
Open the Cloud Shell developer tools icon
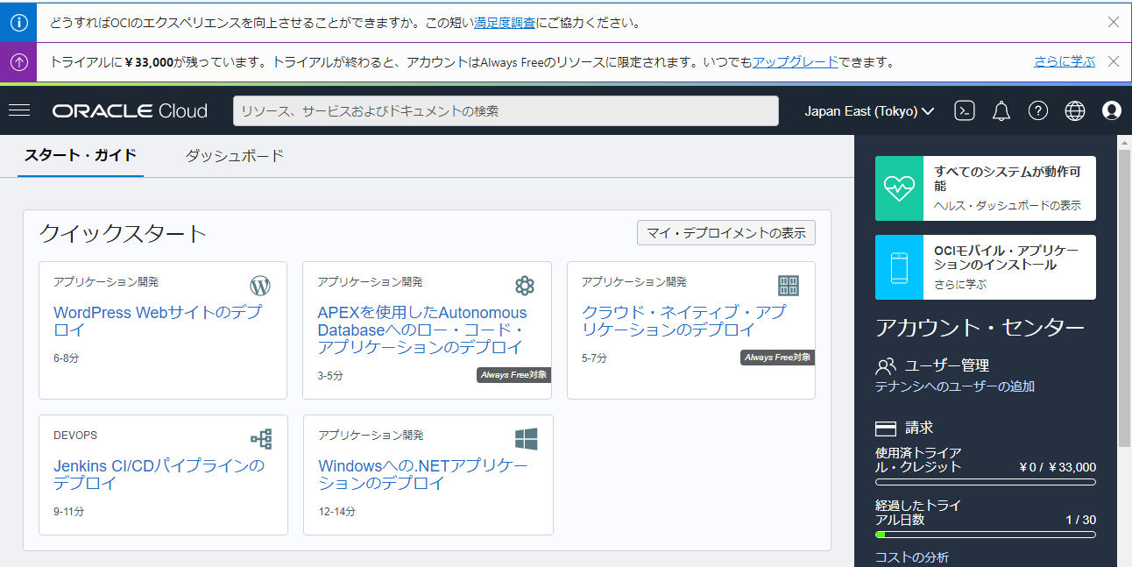965,110
